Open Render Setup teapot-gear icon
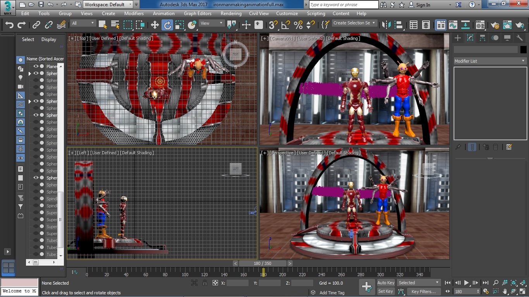 coord(495,25)
